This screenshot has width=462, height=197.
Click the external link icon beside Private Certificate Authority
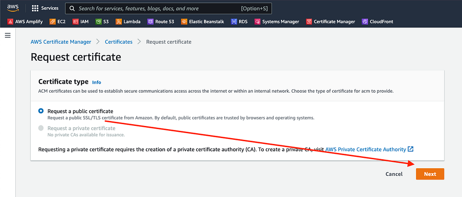tap(411, 149)
